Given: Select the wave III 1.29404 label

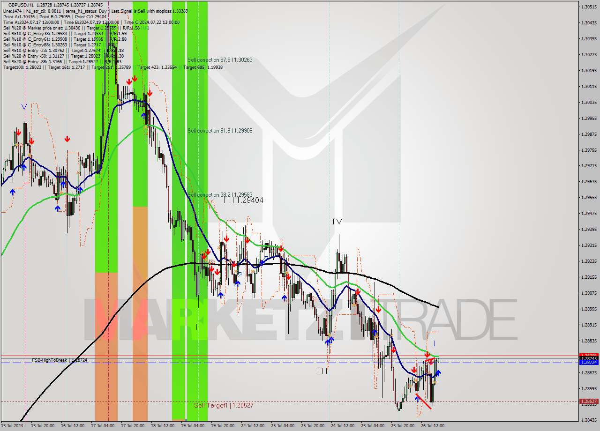Looking at the screenshot, I should pyautogui.click(x=243, y=200).
